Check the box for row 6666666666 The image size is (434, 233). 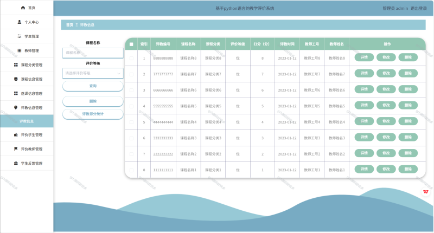(131, 90)
